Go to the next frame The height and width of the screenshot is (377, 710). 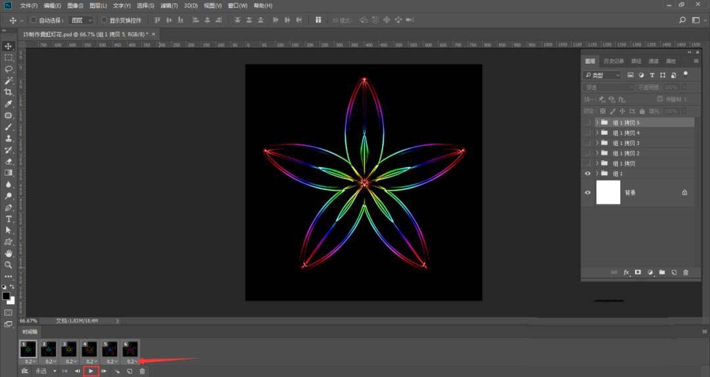(104, 371)
